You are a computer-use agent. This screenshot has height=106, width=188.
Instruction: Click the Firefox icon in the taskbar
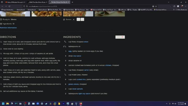(x=81, y=104)
